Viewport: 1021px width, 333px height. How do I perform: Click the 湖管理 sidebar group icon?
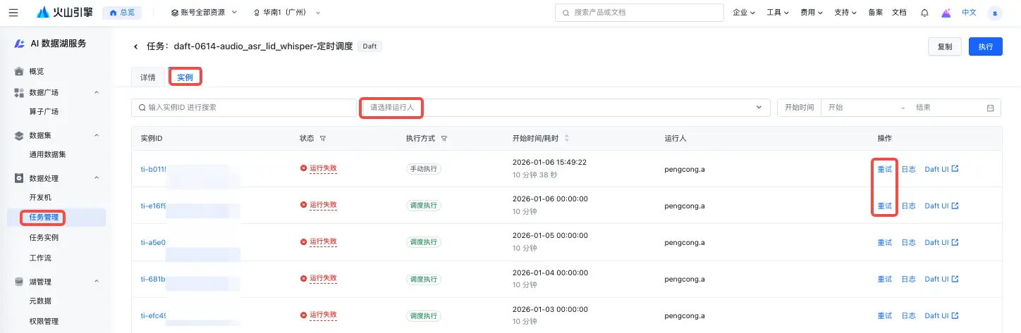pos(20,282)
